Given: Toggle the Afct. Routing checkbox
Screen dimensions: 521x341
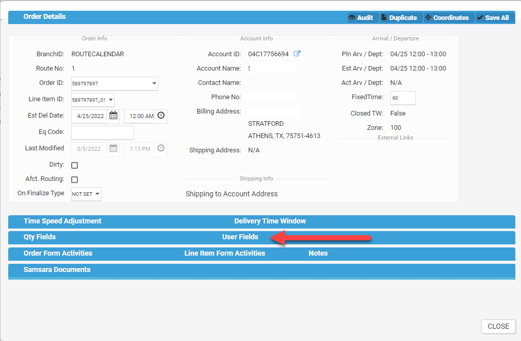Looking at the screenshot, I should coord(74,179).
